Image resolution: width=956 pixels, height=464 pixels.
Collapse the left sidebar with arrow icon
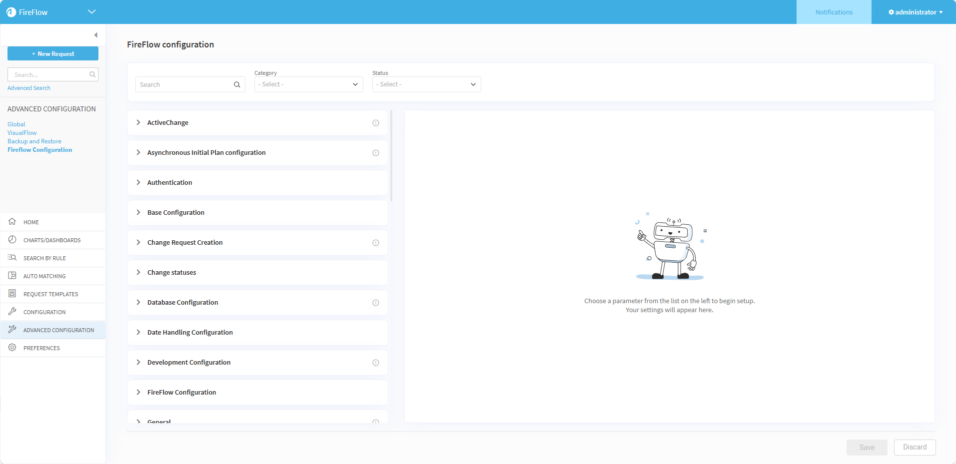[x=95, y=35]
